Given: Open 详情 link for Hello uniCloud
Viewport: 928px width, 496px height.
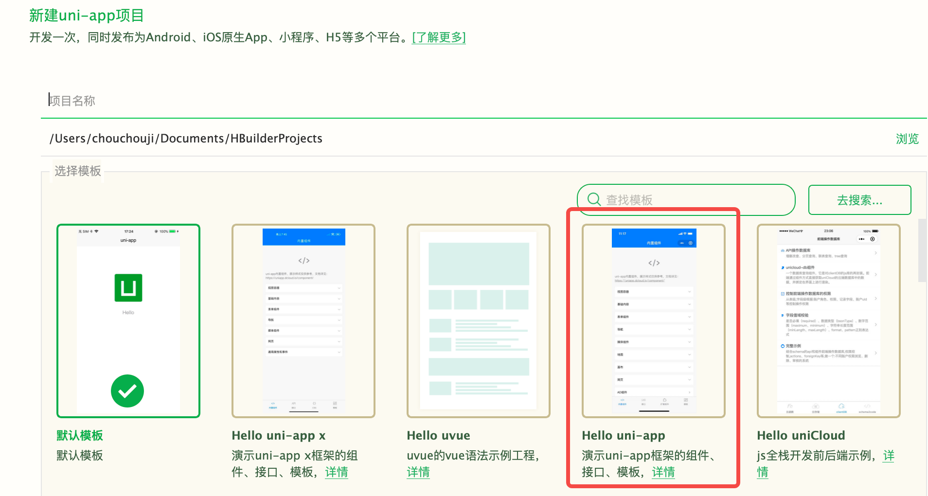Looking at the screenshot, I should 889,456.
